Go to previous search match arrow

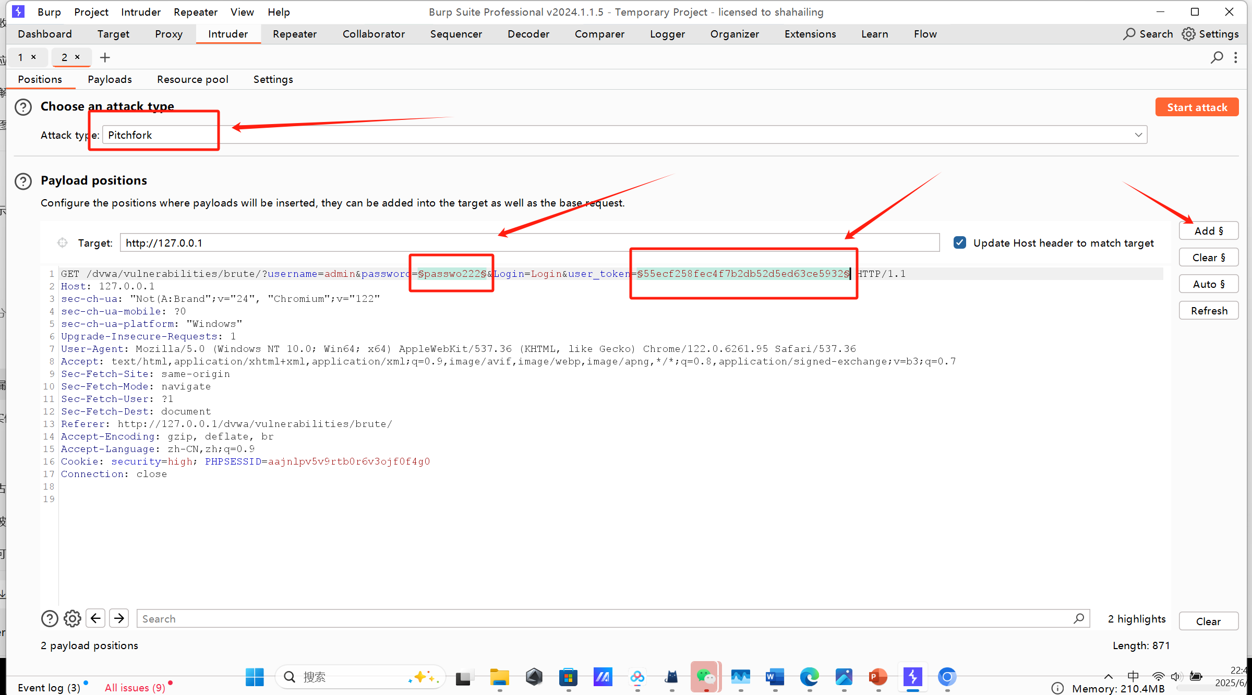click(x=95, y=618)
